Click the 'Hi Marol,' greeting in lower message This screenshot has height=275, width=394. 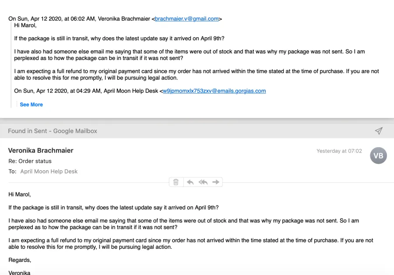(x=20, y=194)
